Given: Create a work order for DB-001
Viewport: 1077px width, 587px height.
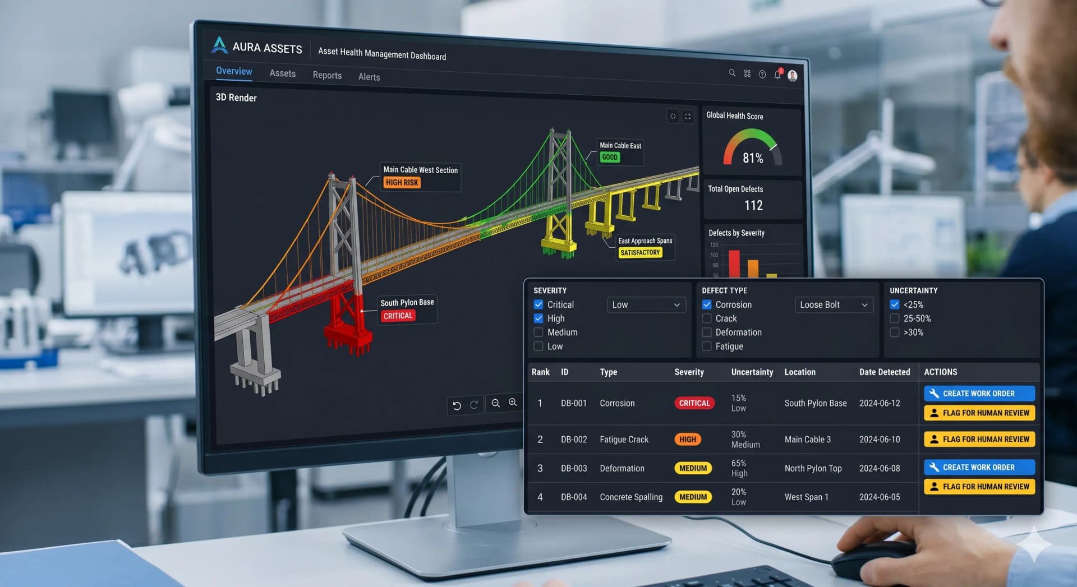Looking at the screenshot, I should point(979,394).
